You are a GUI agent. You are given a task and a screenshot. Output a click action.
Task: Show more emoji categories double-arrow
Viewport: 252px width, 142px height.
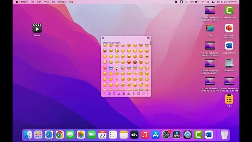pos(148,93)
